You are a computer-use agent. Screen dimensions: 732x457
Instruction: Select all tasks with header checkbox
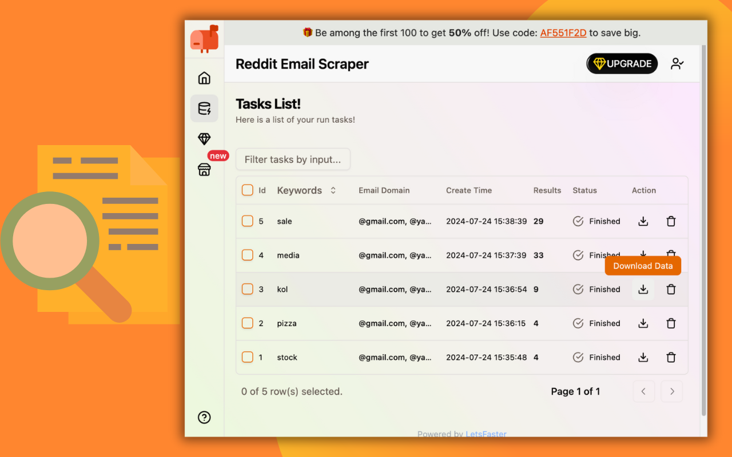coord(248,190)
